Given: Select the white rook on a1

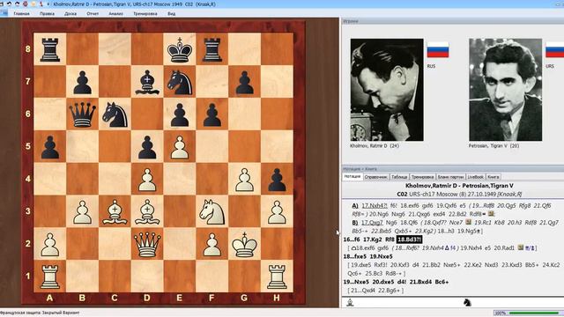Looking at the screenshot, I should [49, 276].
